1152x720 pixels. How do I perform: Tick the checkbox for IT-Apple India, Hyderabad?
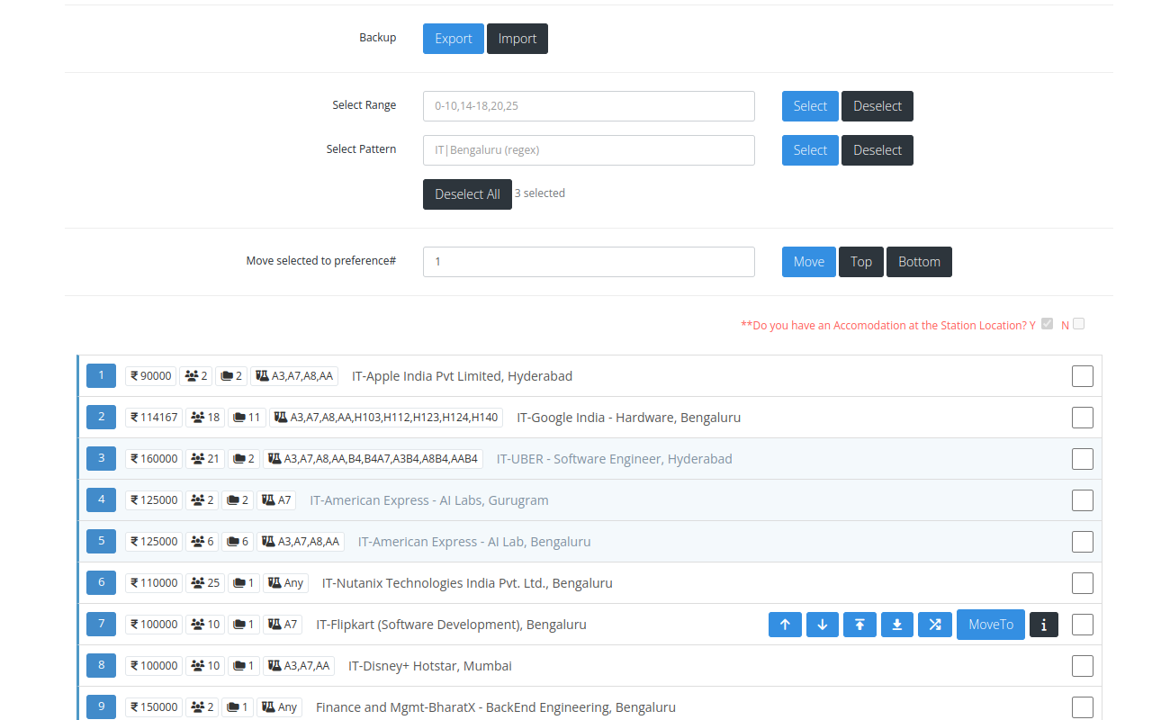point(1083,376)
